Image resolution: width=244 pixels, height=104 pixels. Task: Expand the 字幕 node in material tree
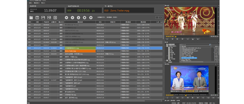pyautogui.click(x=165, y=60)
